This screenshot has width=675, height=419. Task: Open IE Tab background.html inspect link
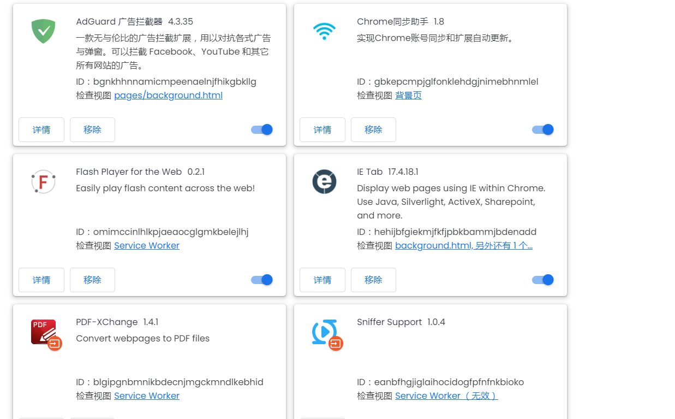point(464,245)
